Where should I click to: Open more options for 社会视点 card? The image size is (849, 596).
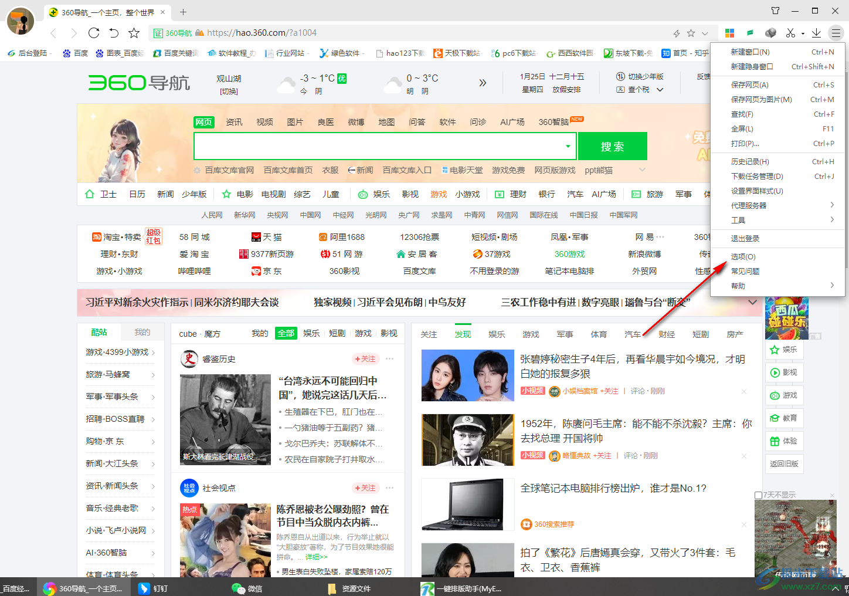[389, 488]
